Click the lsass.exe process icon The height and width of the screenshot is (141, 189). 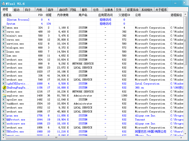4,52
